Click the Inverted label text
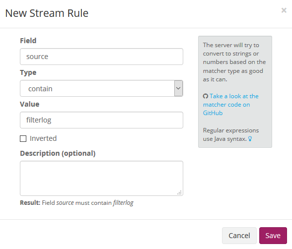292x249 pixels. click(43, 138)
